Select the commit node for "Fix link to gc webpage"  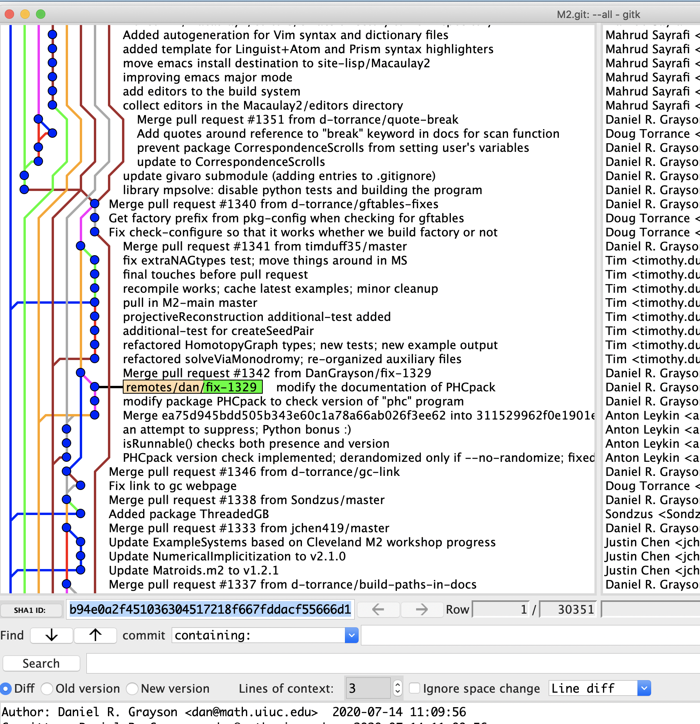[x=80, y=486]
